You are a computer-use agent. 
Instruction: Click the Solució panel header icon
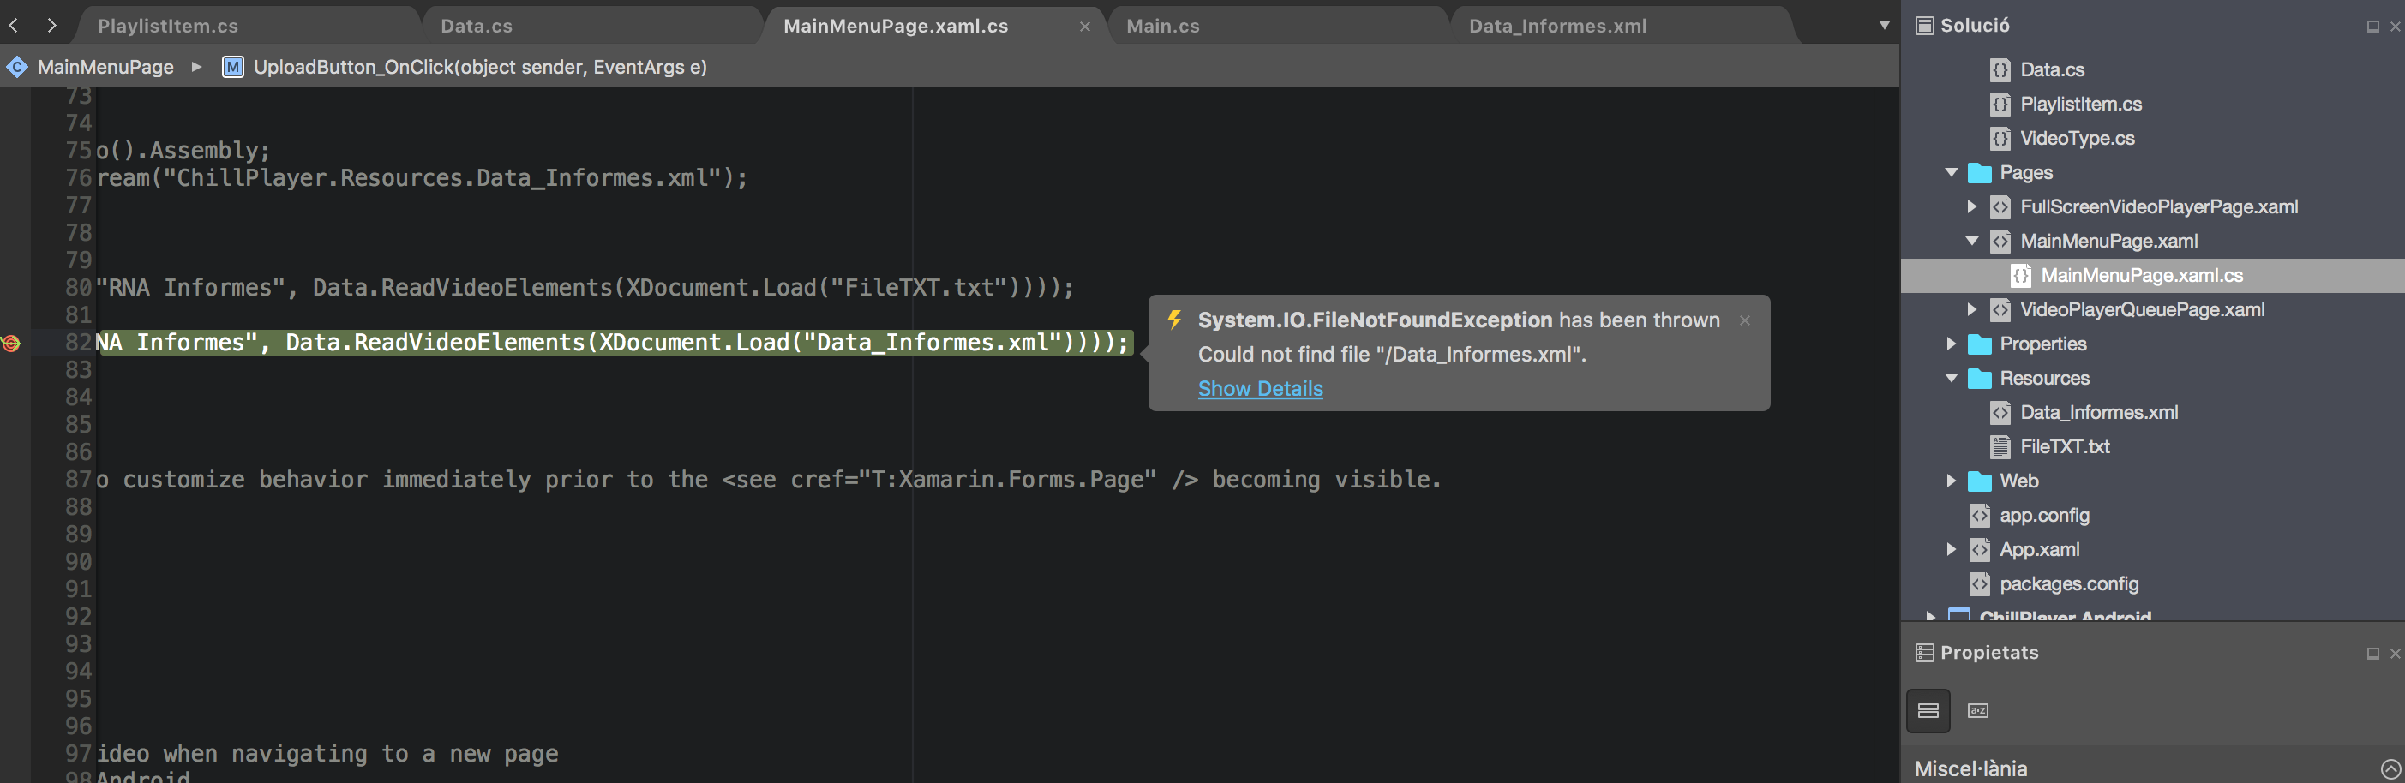pyautogui.click(x=1924, y=25)
